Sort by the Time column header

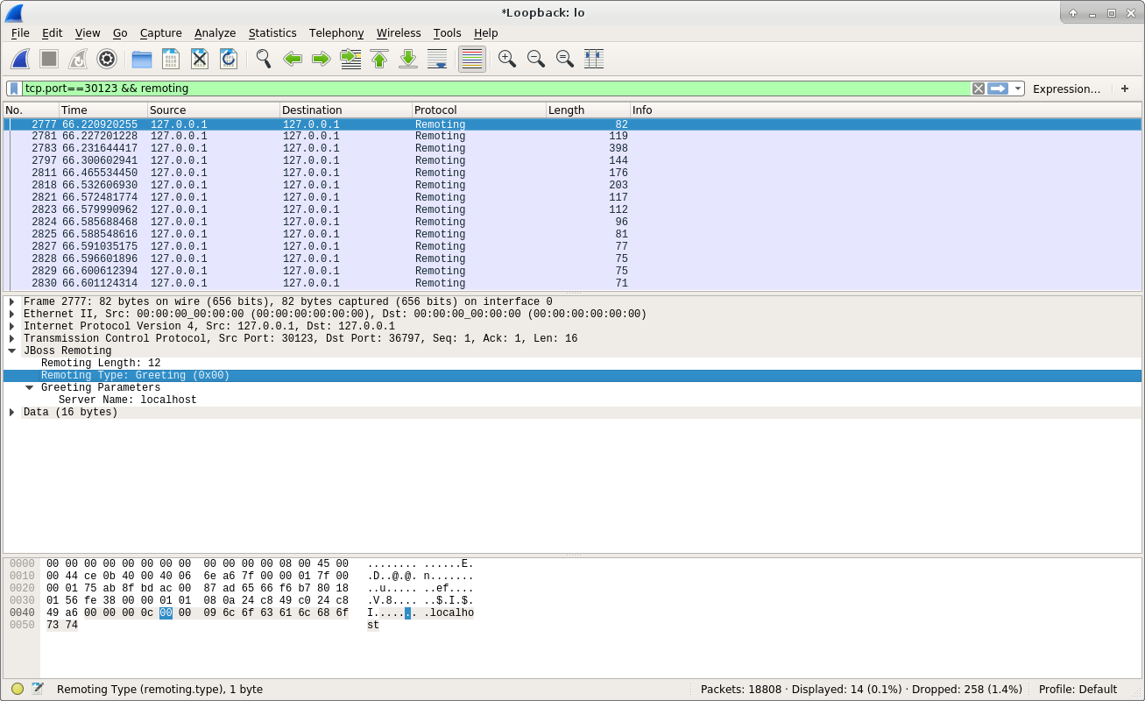[102, 110]
